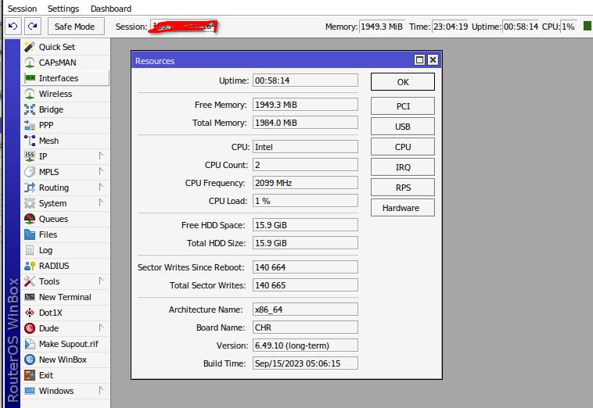Click the Version value field
This screenshot has width=593, height=408.
305,345
